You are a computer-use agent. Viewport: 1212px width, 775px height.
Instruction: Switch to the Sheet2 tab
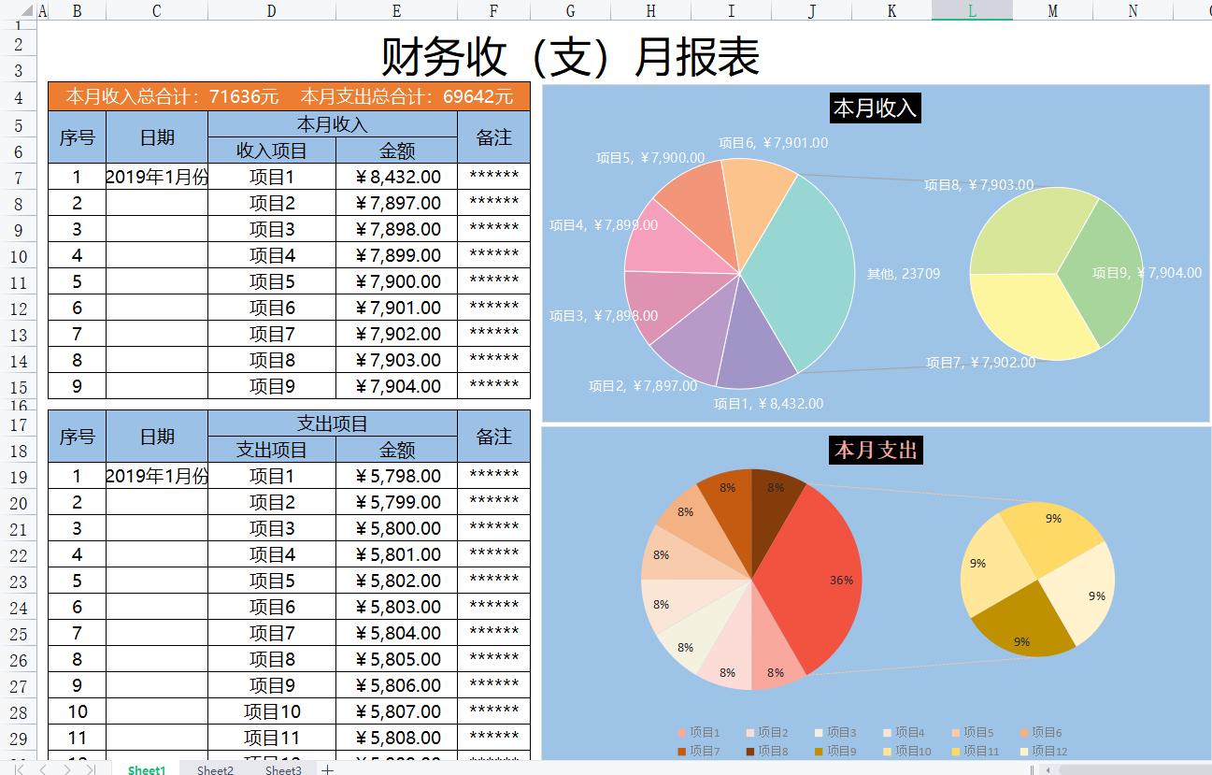[x=214, y=769]
